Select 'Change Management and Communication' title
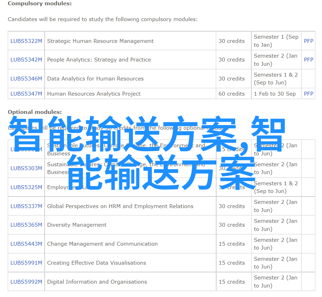322x297 pixels. pos(103,244)
